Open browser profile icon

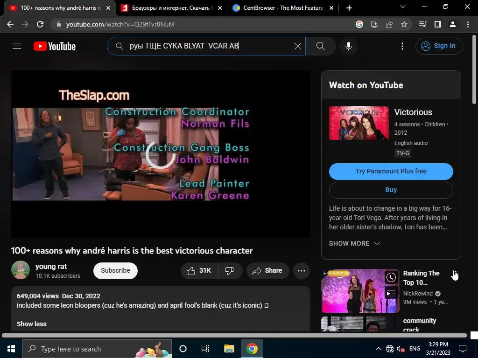coord(453,24)
